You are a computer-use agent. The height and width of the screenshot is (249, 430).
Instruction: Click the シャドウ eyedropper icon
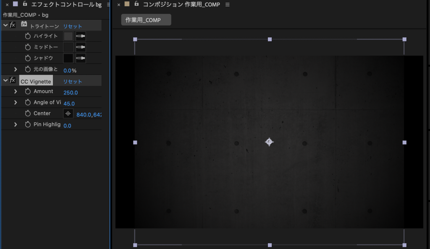tap(81, 58)
